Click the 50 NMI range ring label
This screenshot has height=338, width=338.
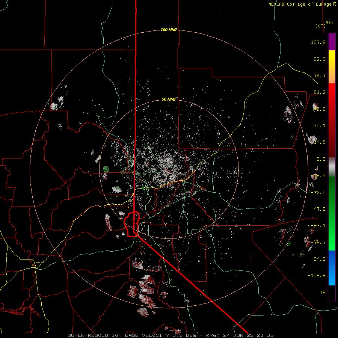[x=169, y=99]
